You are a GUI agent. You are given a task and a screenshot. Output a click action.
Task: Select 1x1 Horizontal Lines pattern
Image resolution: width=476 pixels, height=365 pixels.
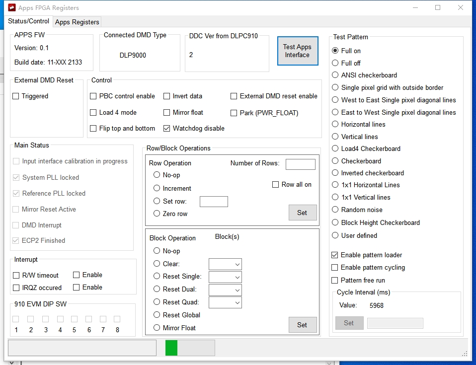tap(335, 184)
